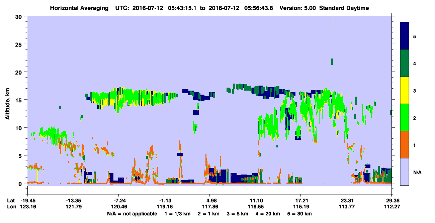Click longitude value 117.86
The width and height of the screenshot is (435, 223).
209,207
